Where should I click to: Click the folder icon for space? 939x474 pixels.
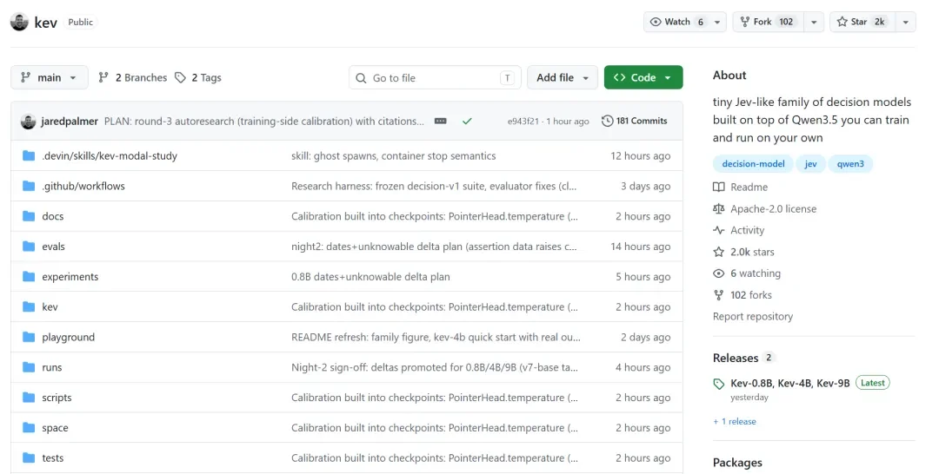tap(29, 427)
